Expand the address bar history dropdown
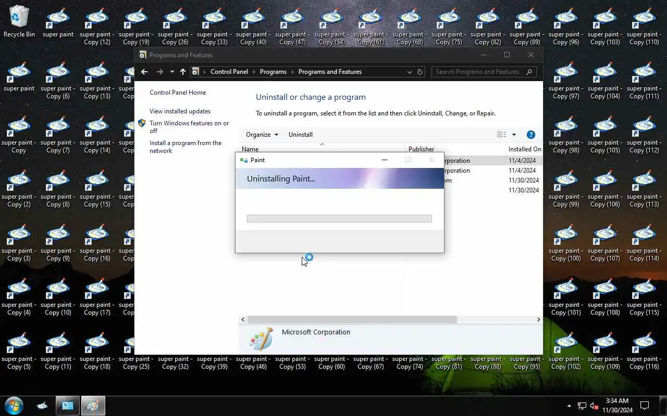The width and height of the screenshot is (667, 416). point(409,72)
